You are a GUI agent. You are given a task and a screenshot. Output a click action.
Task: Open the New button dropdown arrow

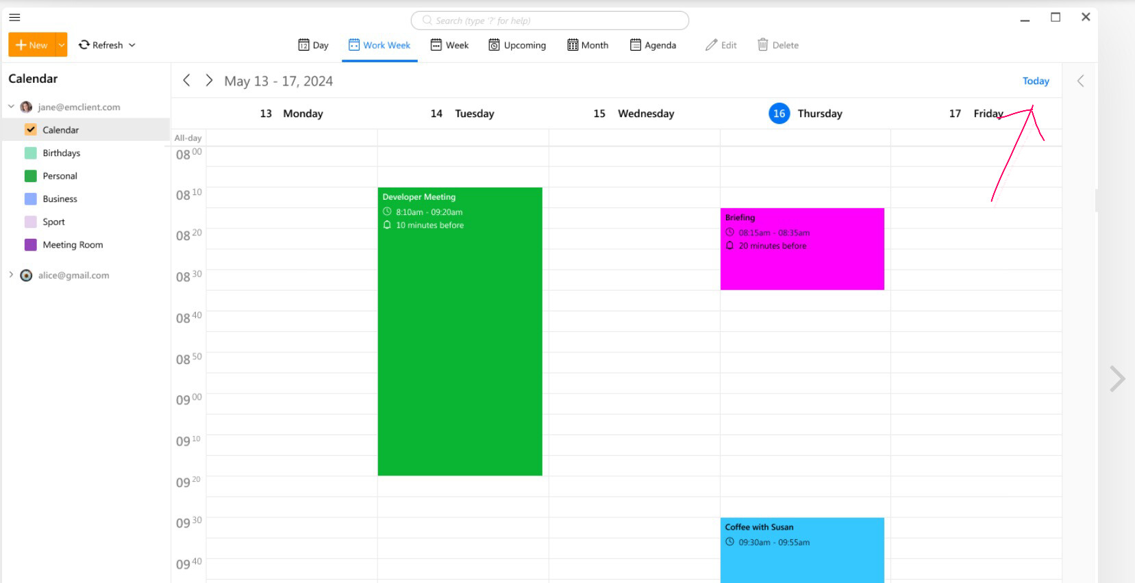[62, 45]
